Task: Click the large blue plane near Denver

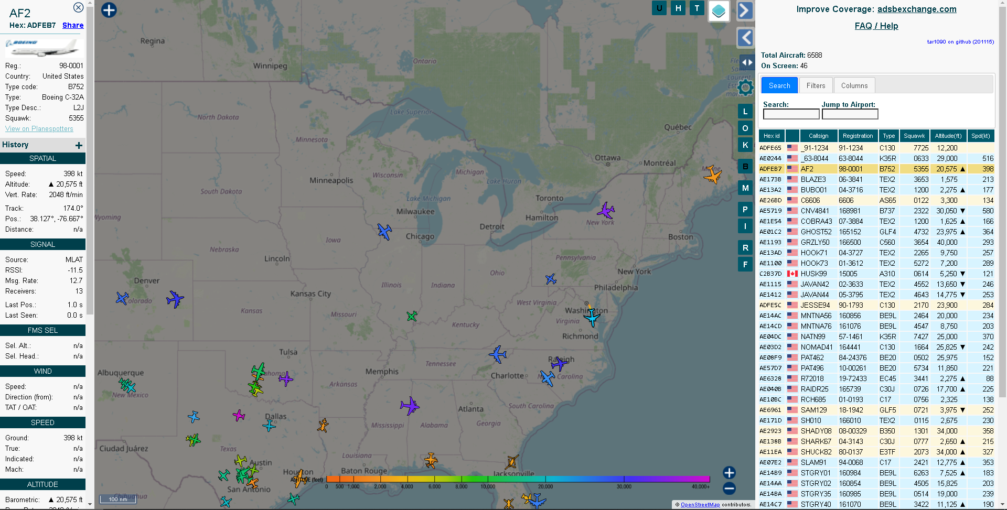Action: [175, 299]
